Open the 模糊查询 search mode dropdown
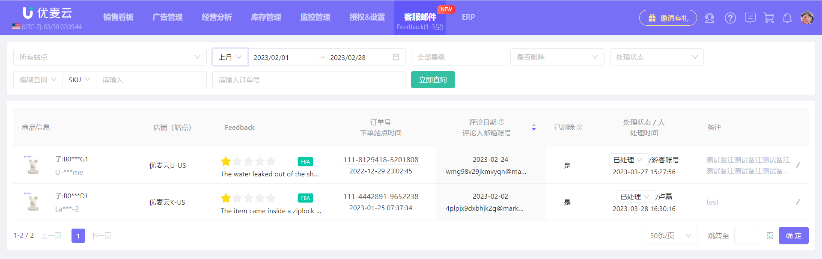 click(x=38, y=80)
